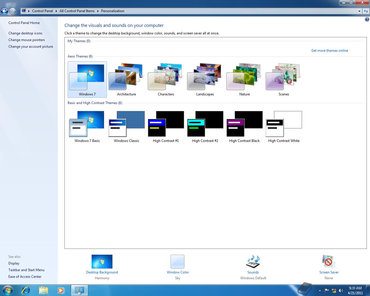
Task: Open the Sounds settings icon
Action: coord(253,262)
